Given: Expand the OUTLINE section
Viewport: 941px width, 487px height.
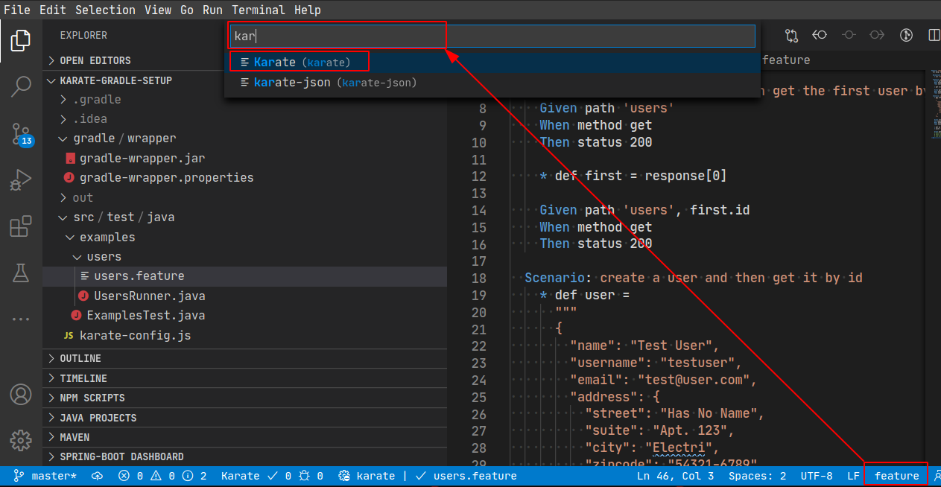Looking at the screenshot, I should coord(80,359).
